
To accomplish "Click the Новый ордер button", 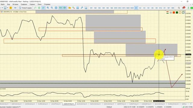I will pyautogui.click(x=25, y=8).
